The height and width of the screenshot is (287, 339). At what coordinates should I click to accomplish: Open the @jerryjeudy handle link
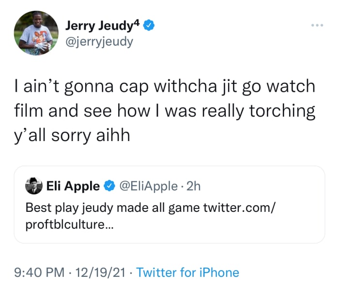99,42
